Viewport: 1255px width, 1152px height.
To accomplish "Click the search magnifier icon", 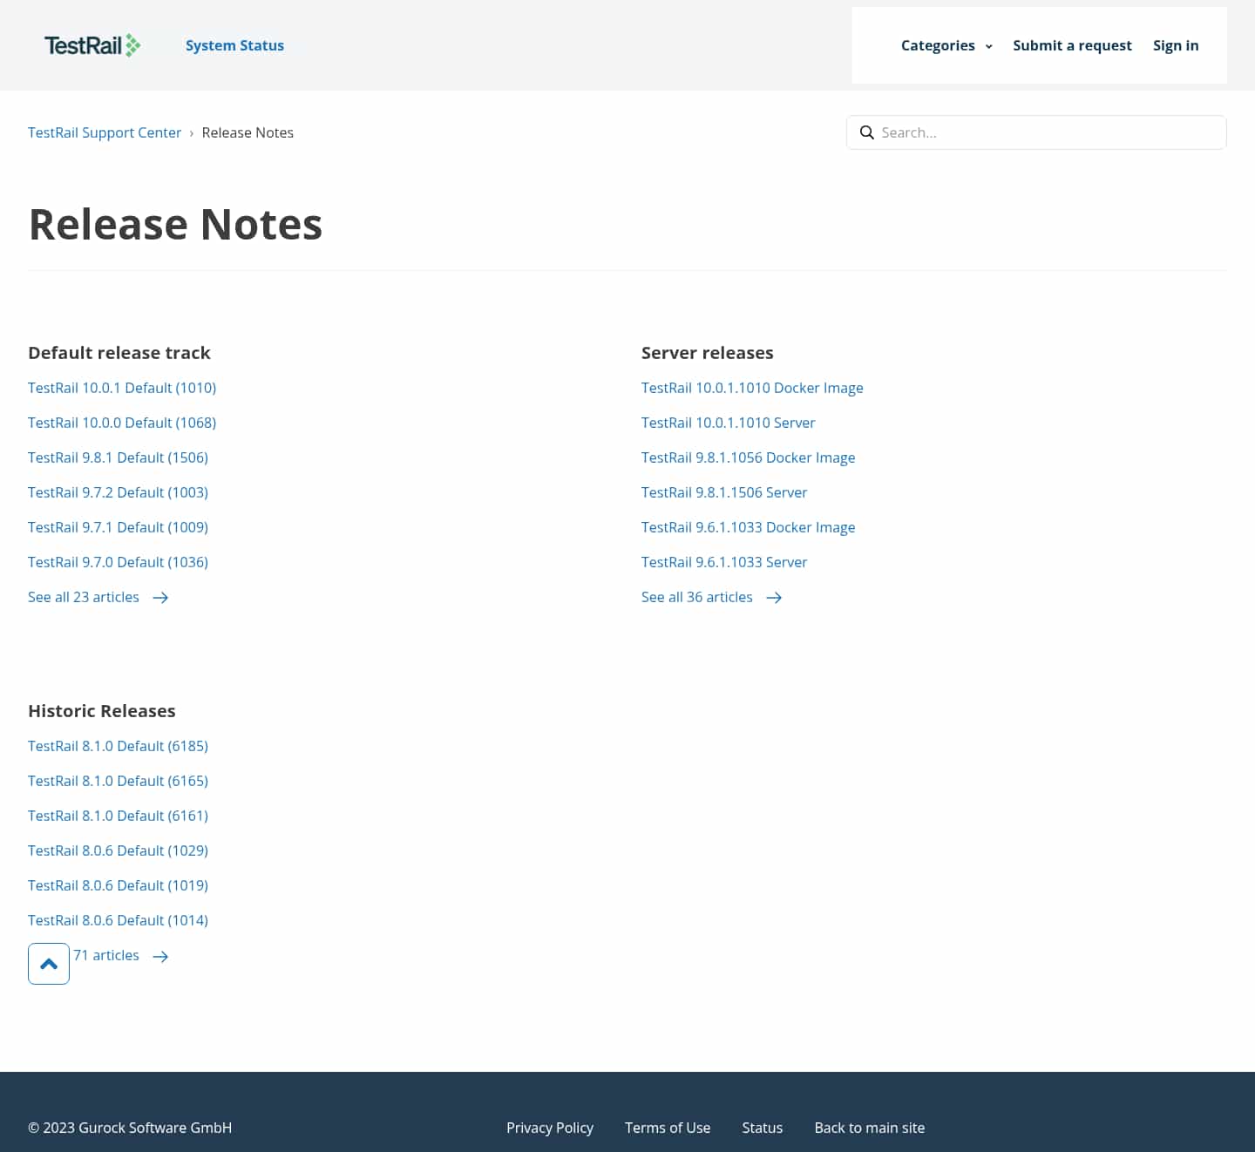I will click(x=866, y=132).
